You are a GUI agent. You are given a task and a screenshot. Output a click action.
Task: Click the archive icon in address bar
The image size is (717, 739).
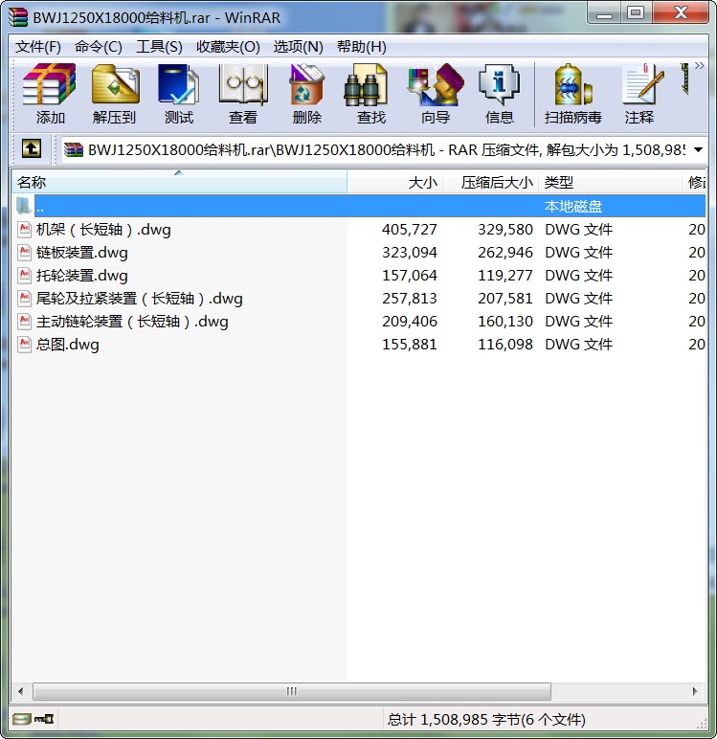point(74,150)
